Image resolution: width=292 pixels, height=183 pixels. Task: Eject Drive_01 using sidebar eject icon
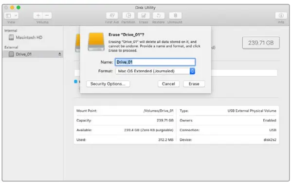[x=59, y=54]
